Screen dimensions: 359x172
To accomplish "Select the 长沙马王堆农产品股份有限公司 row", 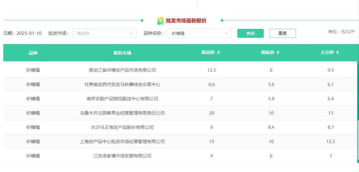I will [122, 127].
